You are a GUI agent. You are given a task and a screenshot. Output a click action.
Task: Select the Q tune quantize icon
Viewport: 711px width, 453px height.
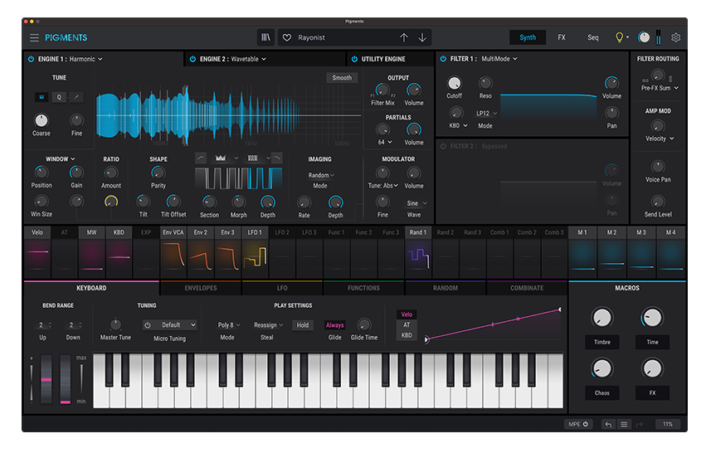pos(59,97)
